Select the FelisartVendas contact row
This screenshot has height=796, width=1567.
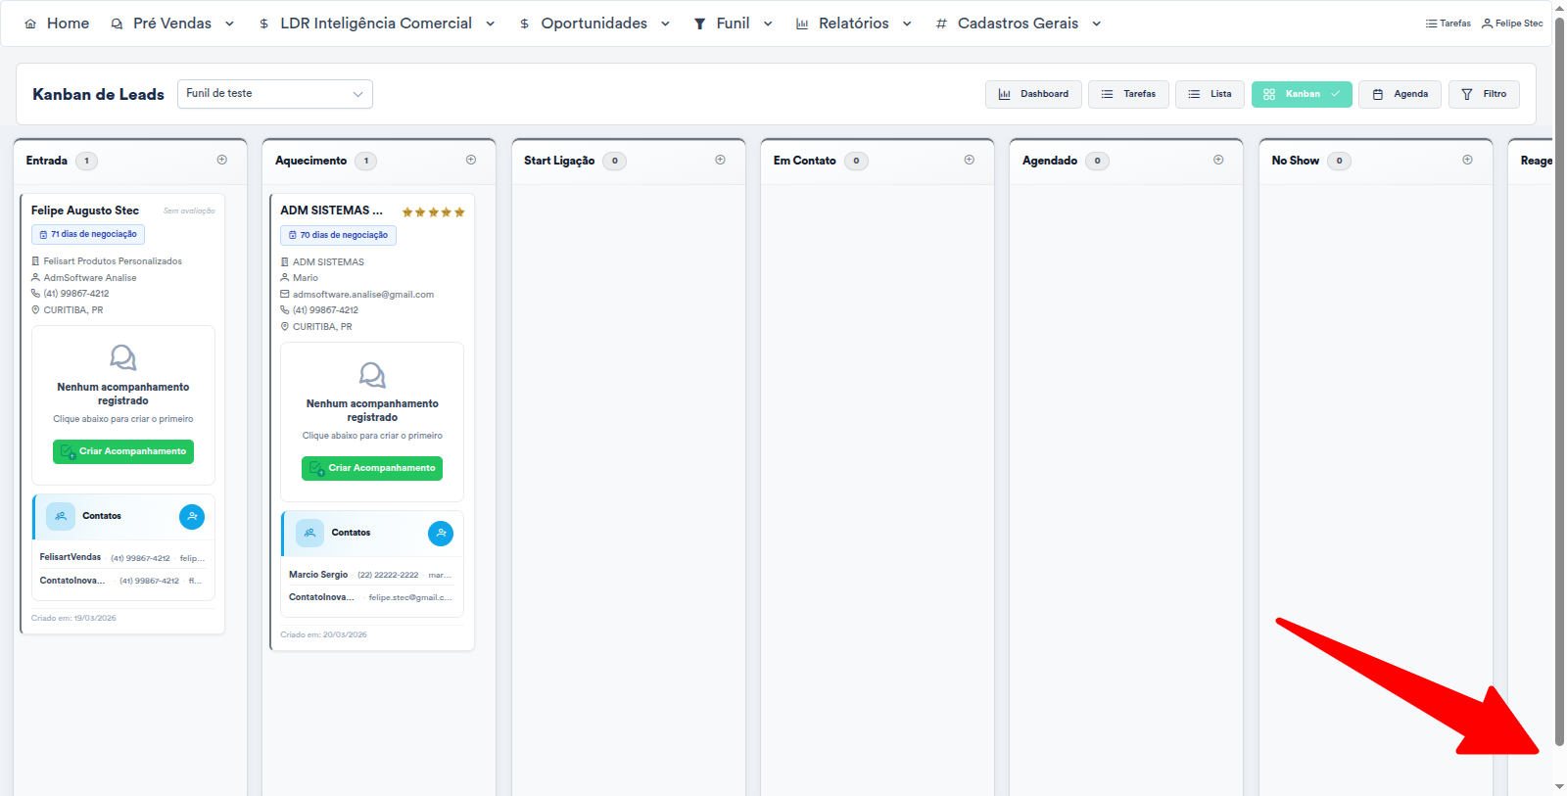[123, 557]
